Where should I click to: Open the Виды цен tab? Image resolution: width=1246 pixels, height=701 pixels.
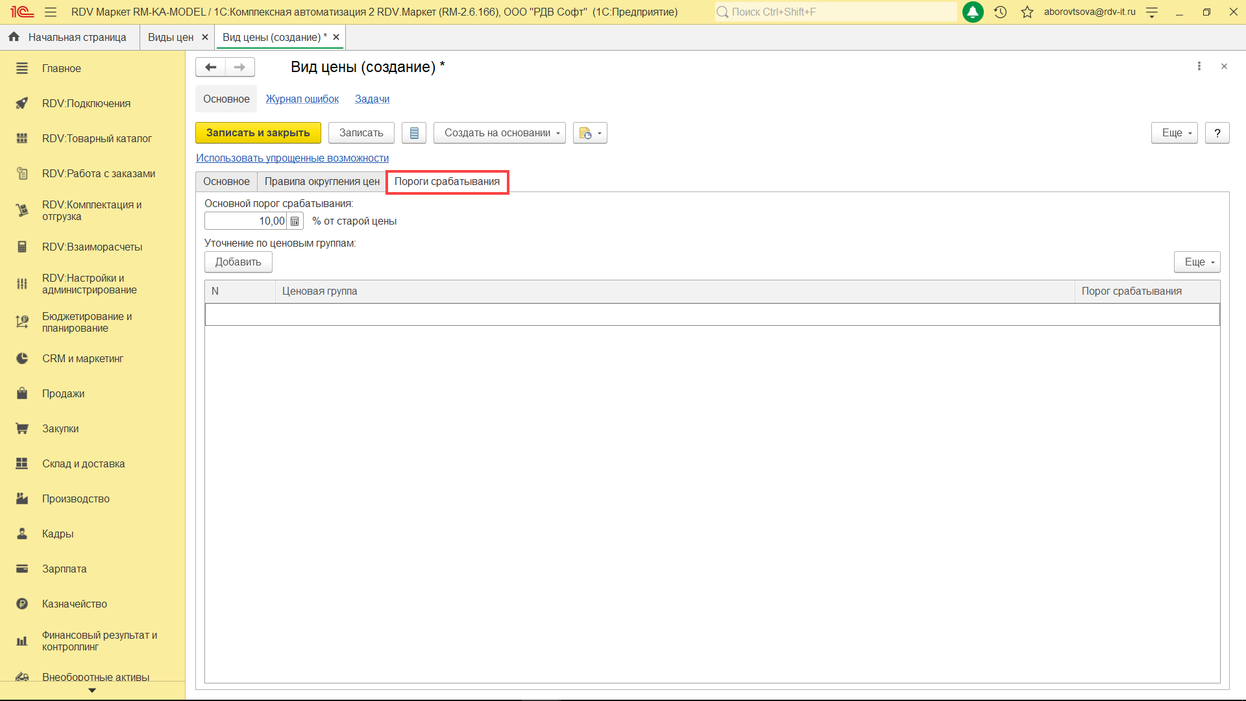coord(170,38)
